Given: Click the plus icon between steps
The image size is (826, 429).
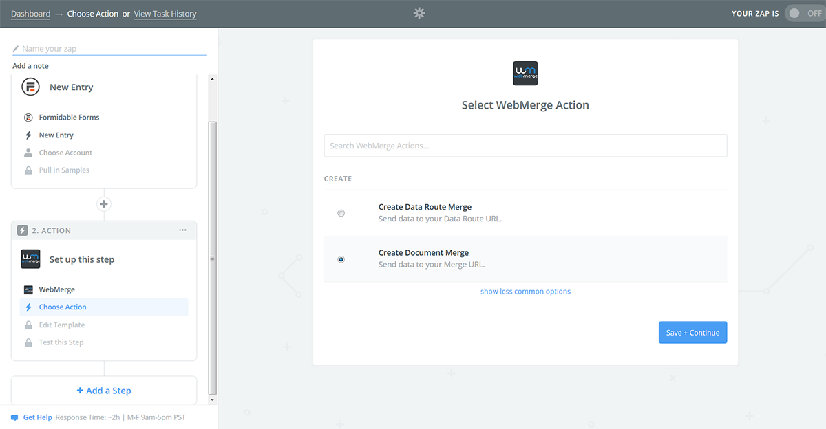Looking at the screenshot, I should click(104, 204).
